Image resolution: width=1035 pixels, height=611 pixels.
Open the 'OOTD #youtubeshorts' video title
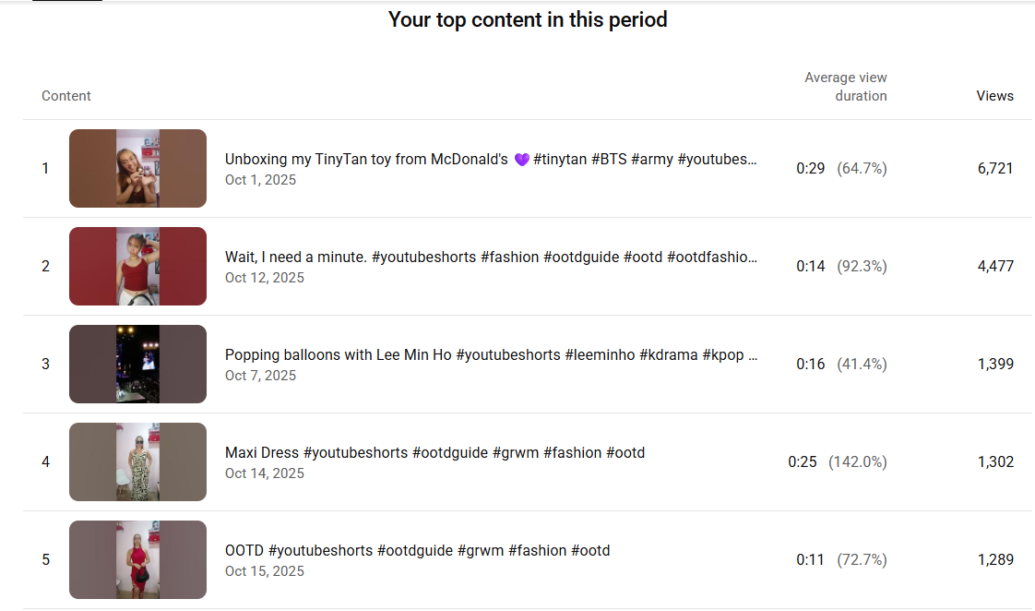click(417, 550)
